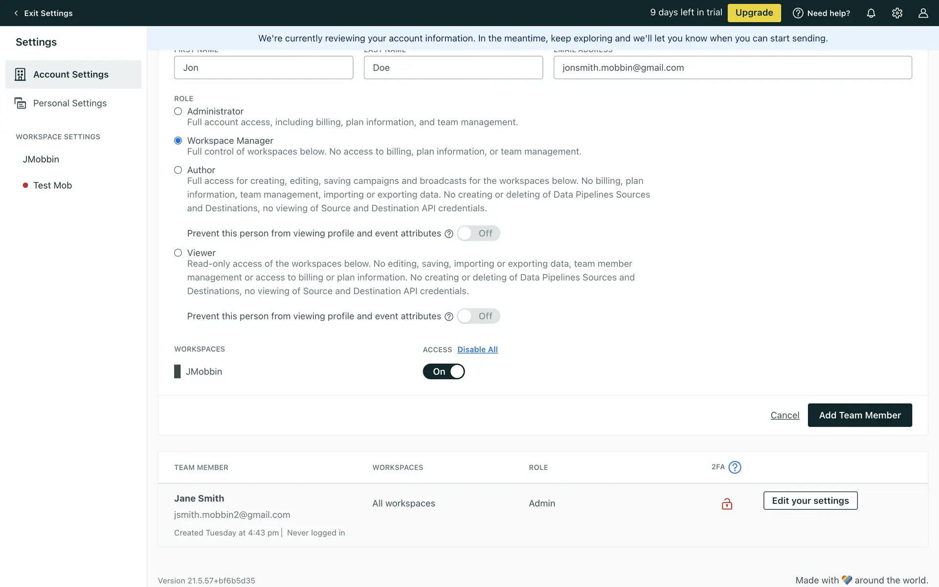Click help icon beside Author's prevent viewing option
The width and height of the screenshot is (939, 587).
(x=449, y=234)
